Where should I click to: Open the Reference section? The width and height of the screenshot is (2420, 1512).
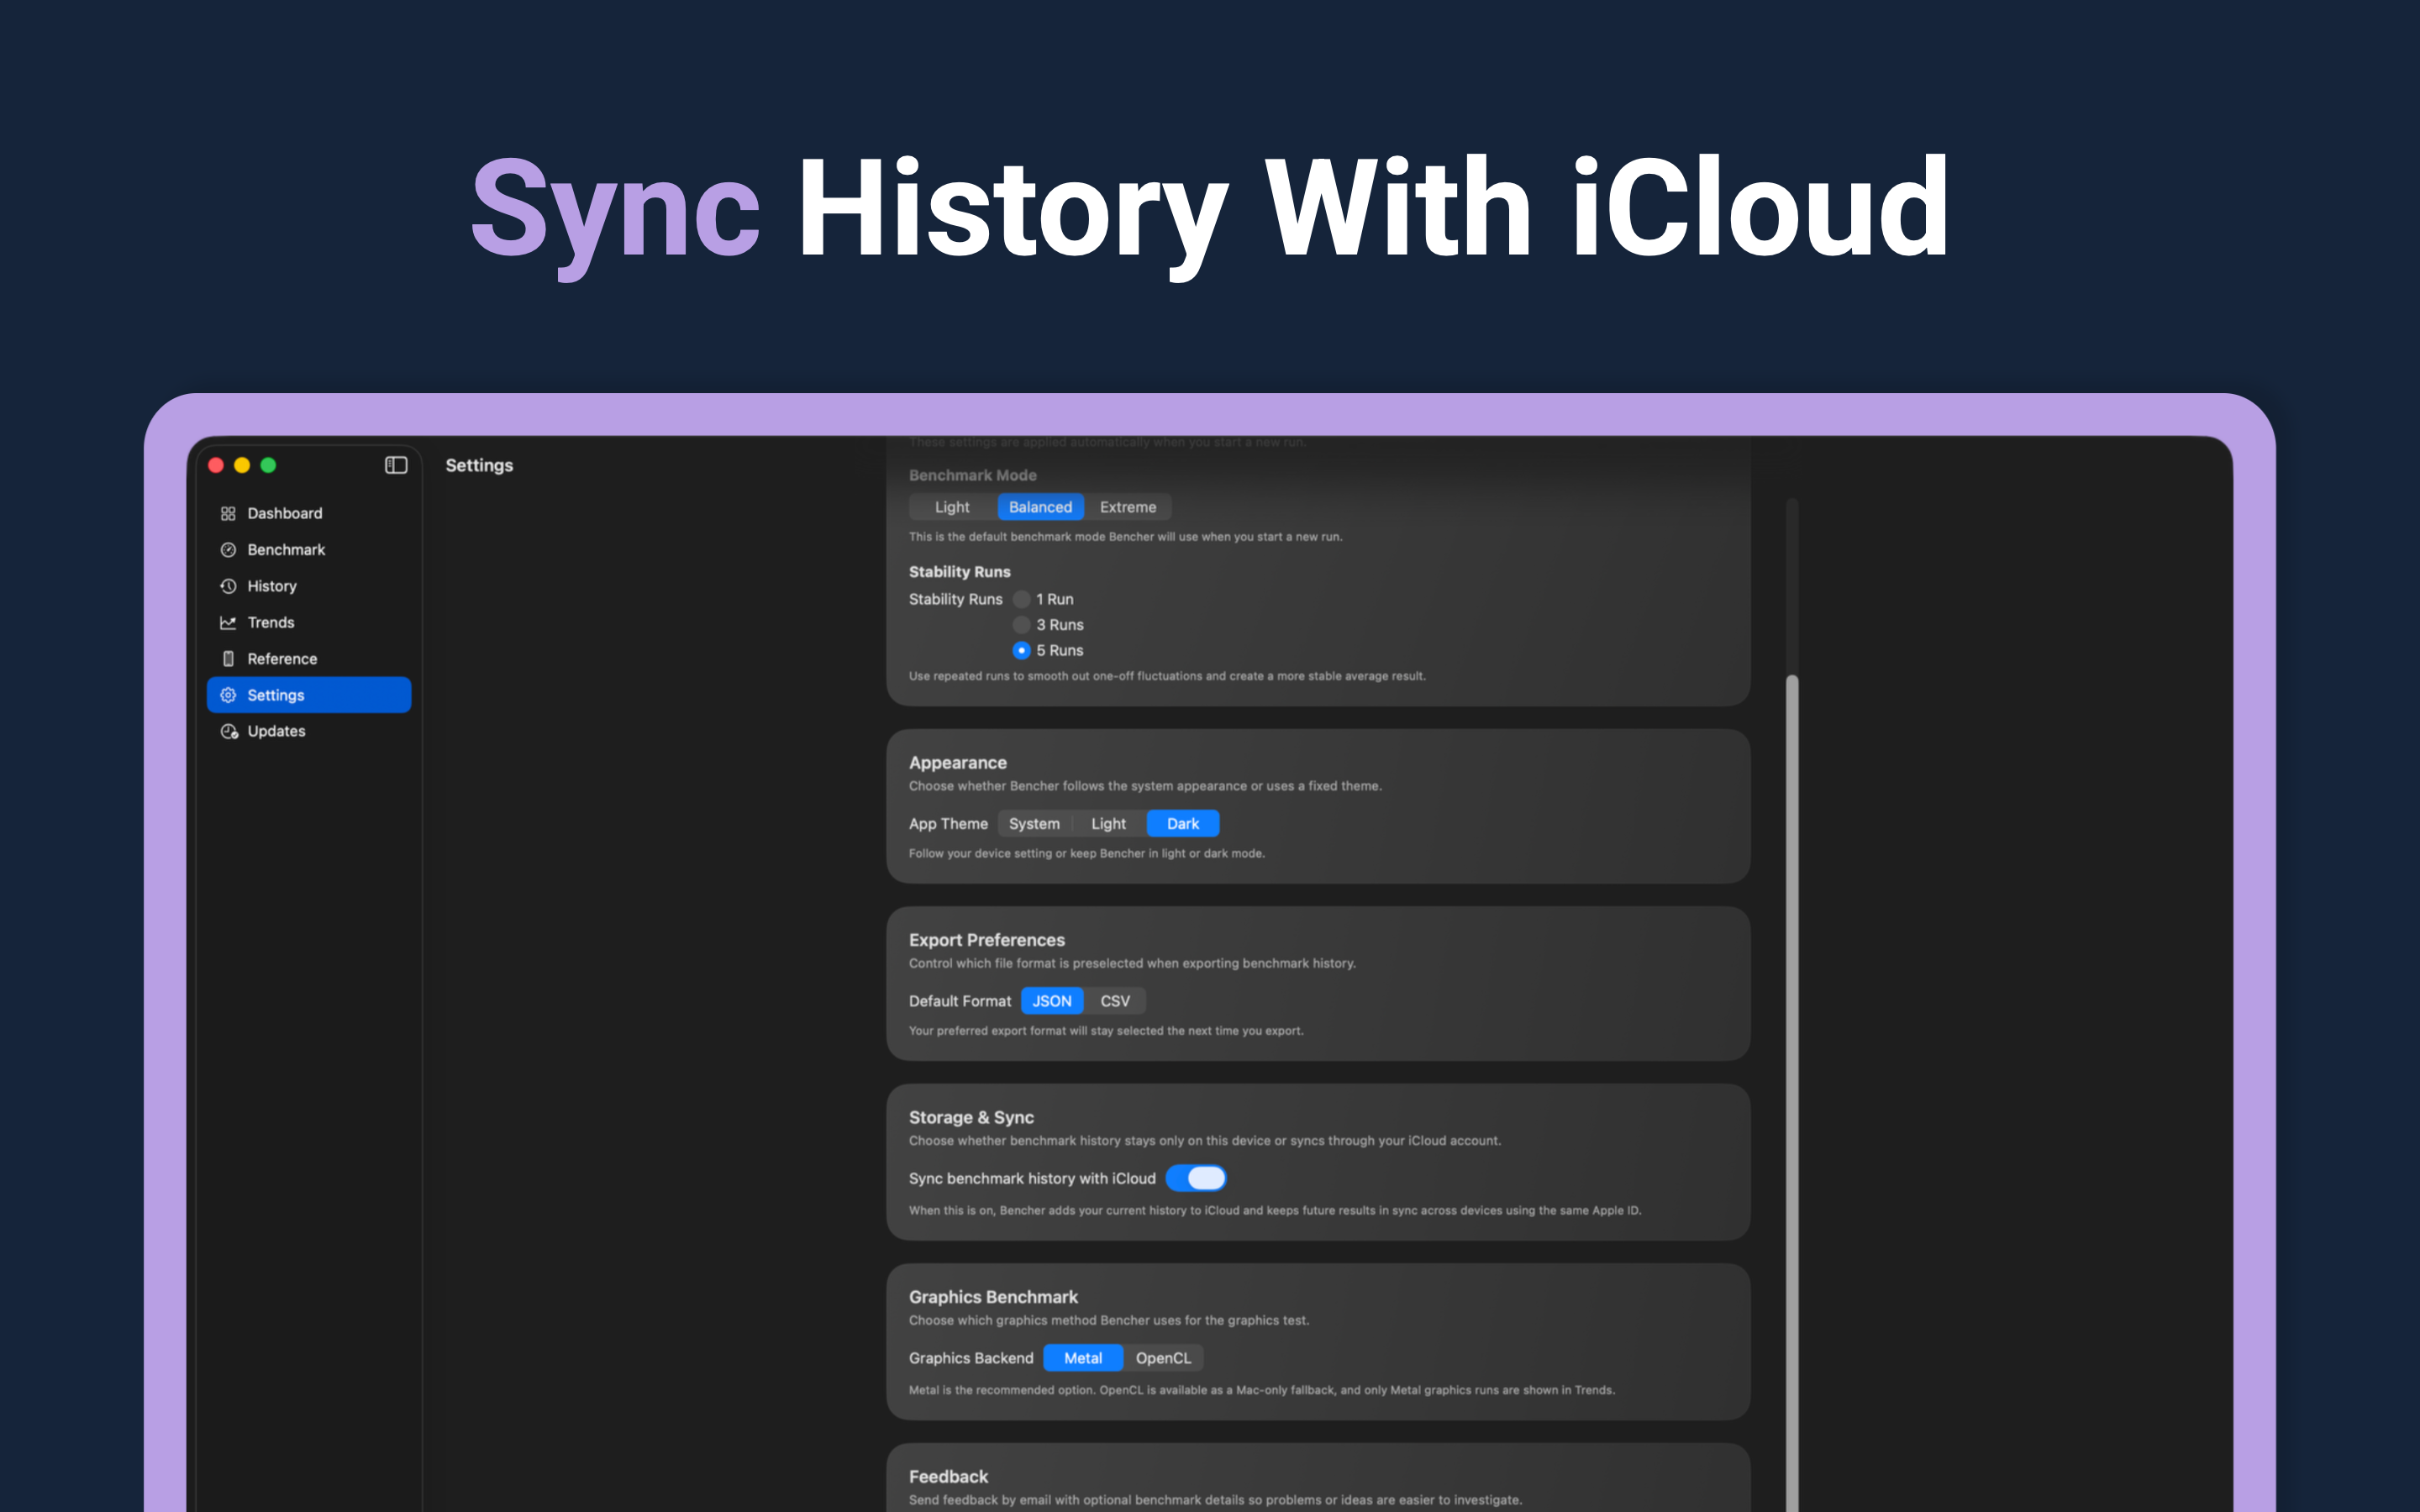tap(309, 659)
